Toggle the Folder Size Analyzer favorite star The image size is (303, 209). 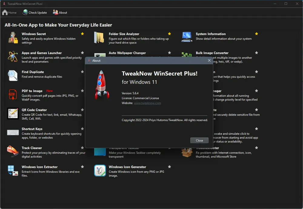pyautogui.click(x=169, y=34)
